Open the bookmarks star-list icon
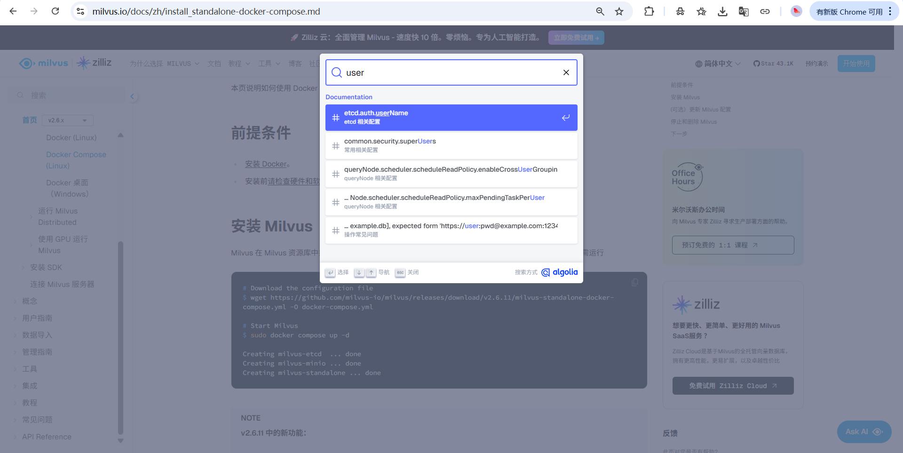Image resolution: width=903 pixels, height=453 pixels. click(702, 11)
